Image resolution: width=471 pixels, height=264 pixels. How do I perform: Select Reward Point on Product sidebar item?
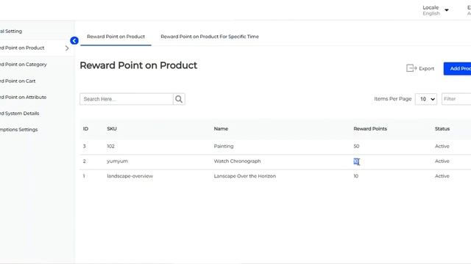tap(22, 48)
